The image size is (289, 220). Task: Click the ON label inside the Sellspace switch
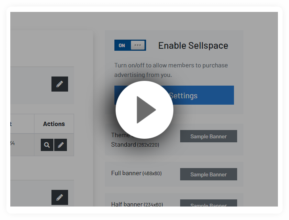122,45
